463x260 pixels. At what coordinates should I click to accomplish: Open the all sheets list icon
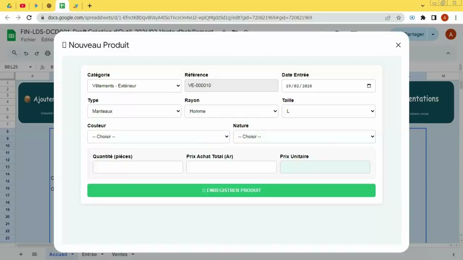(34, 254)
